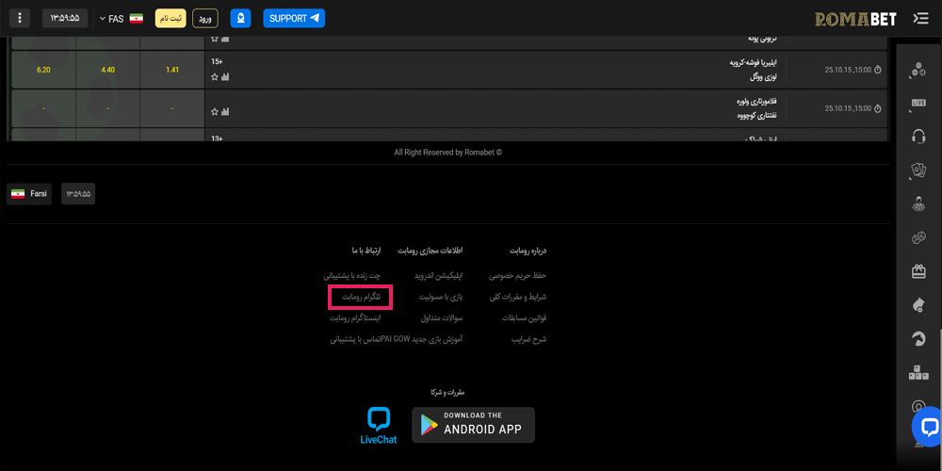The image size is (942, 471).
Task: Open the dice games sidebar icon
Action: tap(918, 238)
